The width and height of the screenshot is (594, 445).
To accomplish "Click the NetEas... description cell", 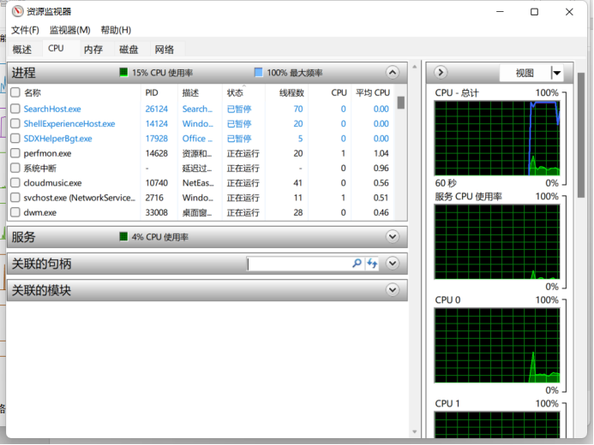I will pyautogui.click(x=198, y=182).
